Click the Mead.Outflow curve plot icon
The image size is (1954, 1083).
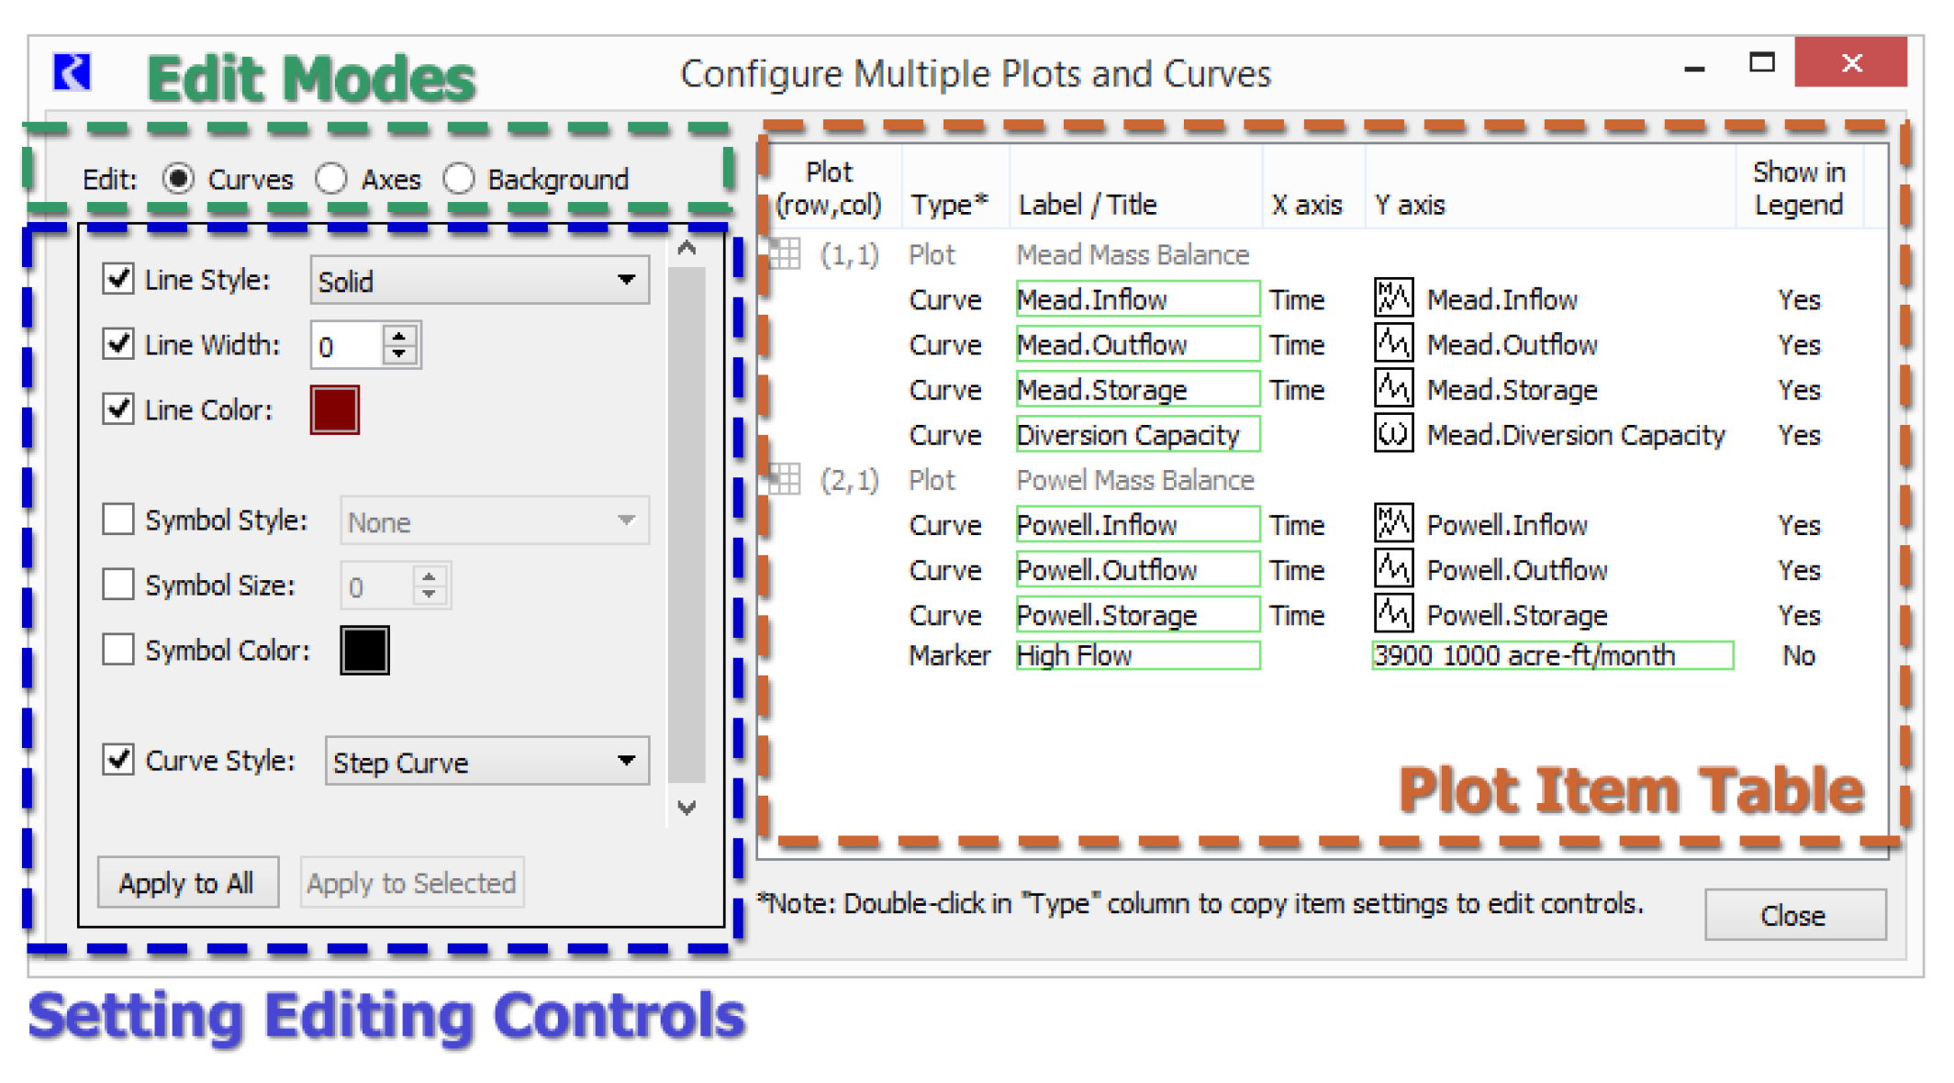click(1392, 344)
